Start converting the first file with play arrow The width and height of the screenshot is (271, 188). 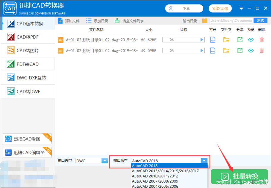[x=202, y=40]
